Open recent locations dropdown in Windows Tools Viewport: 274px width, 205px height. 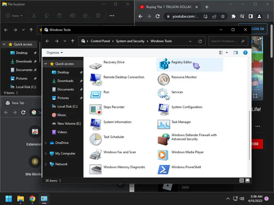[65, 41]
